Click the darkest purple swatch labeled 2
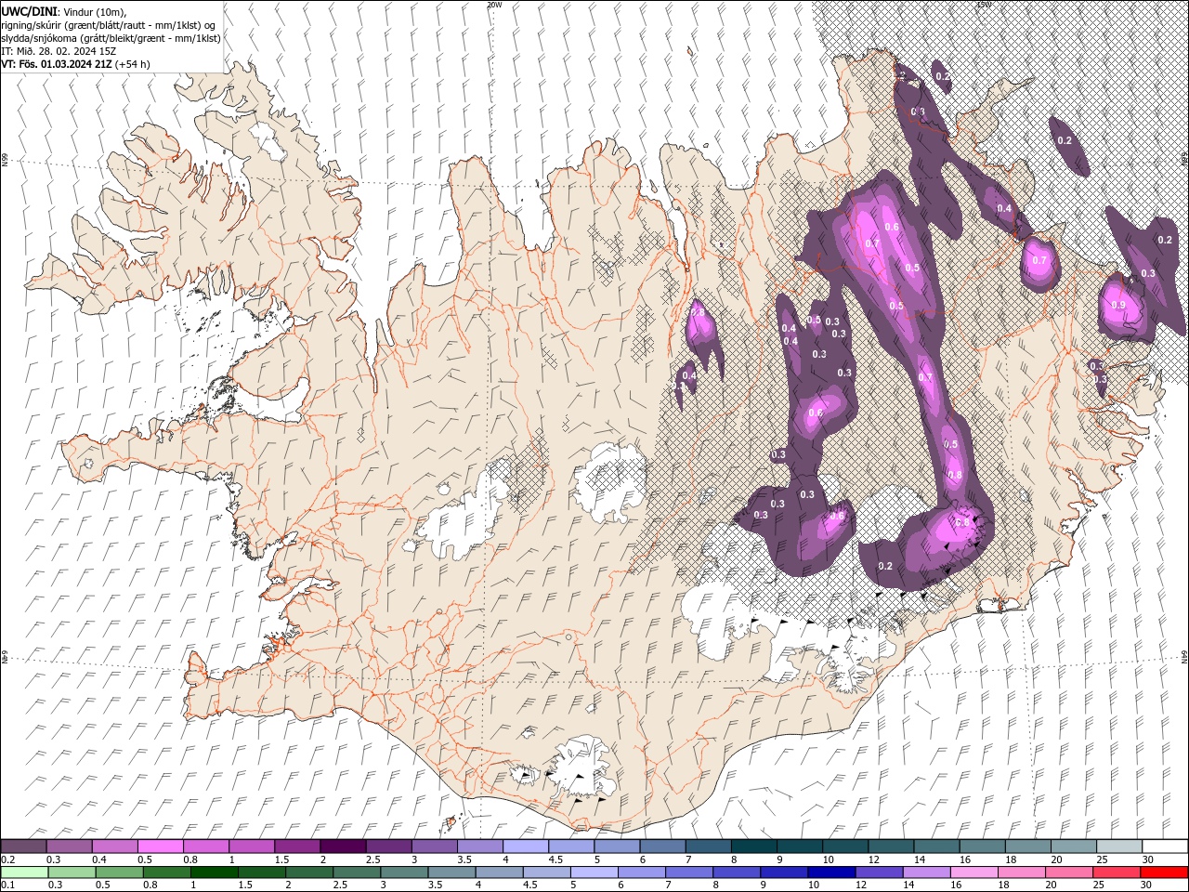The width and height of the screenshot is (1189, 892). (x=343, y=846)
